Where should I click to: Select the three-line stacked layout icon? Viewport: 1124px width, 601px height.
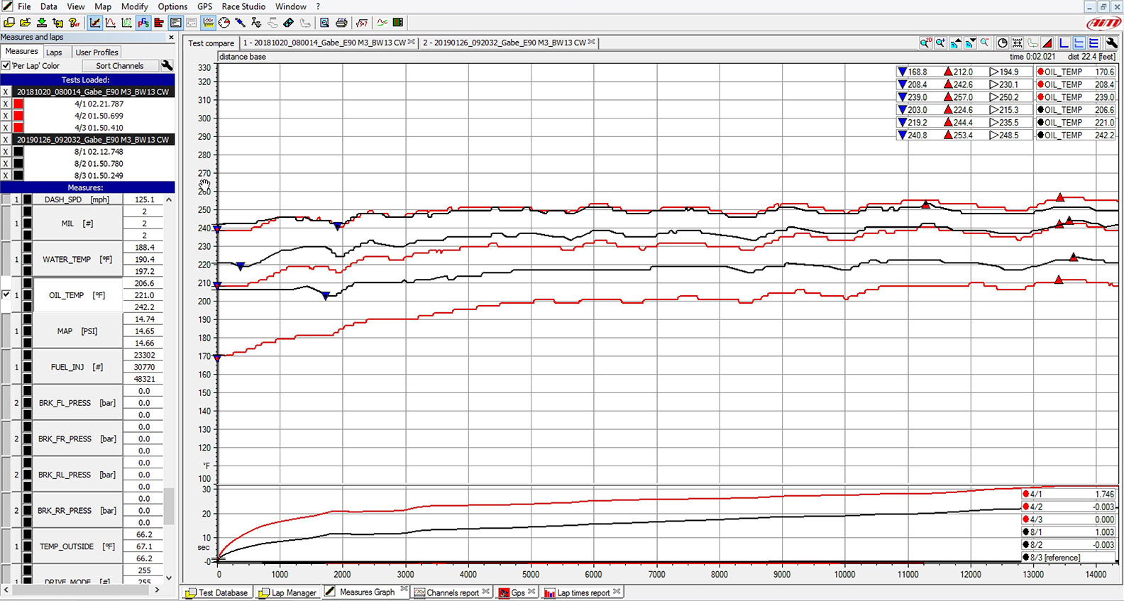coord(1093,43)
